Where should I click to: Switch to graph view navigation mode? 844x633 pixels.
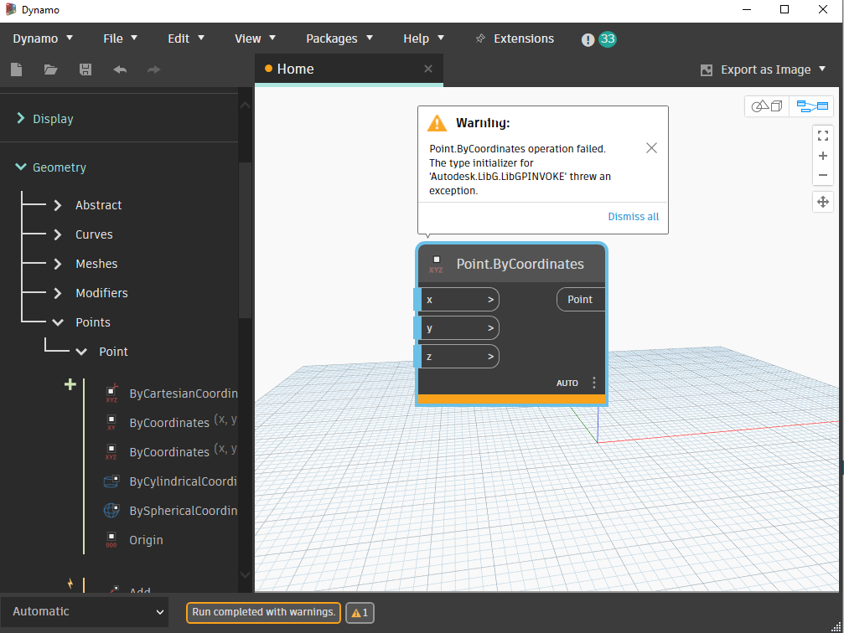(x=811, y=106)
